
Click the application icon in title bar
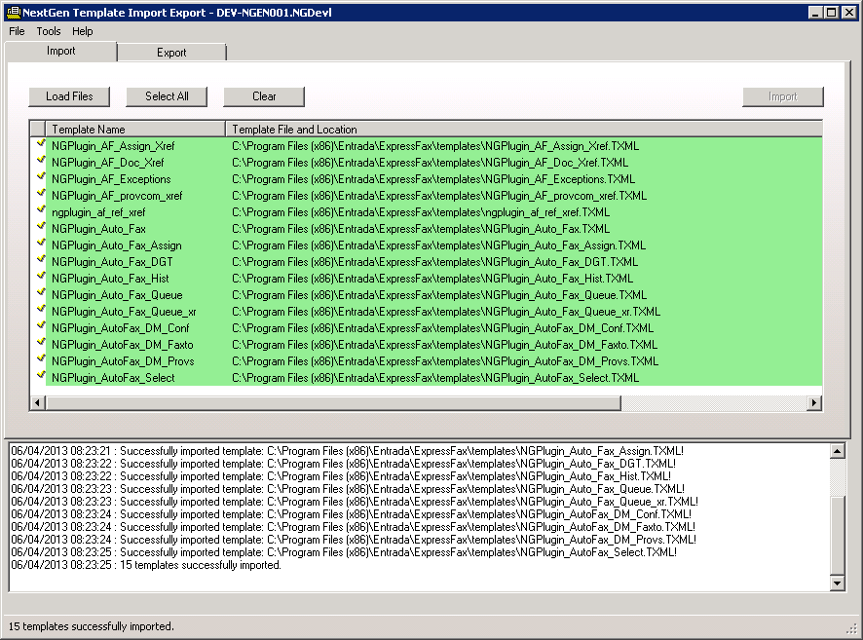point(14,12)
